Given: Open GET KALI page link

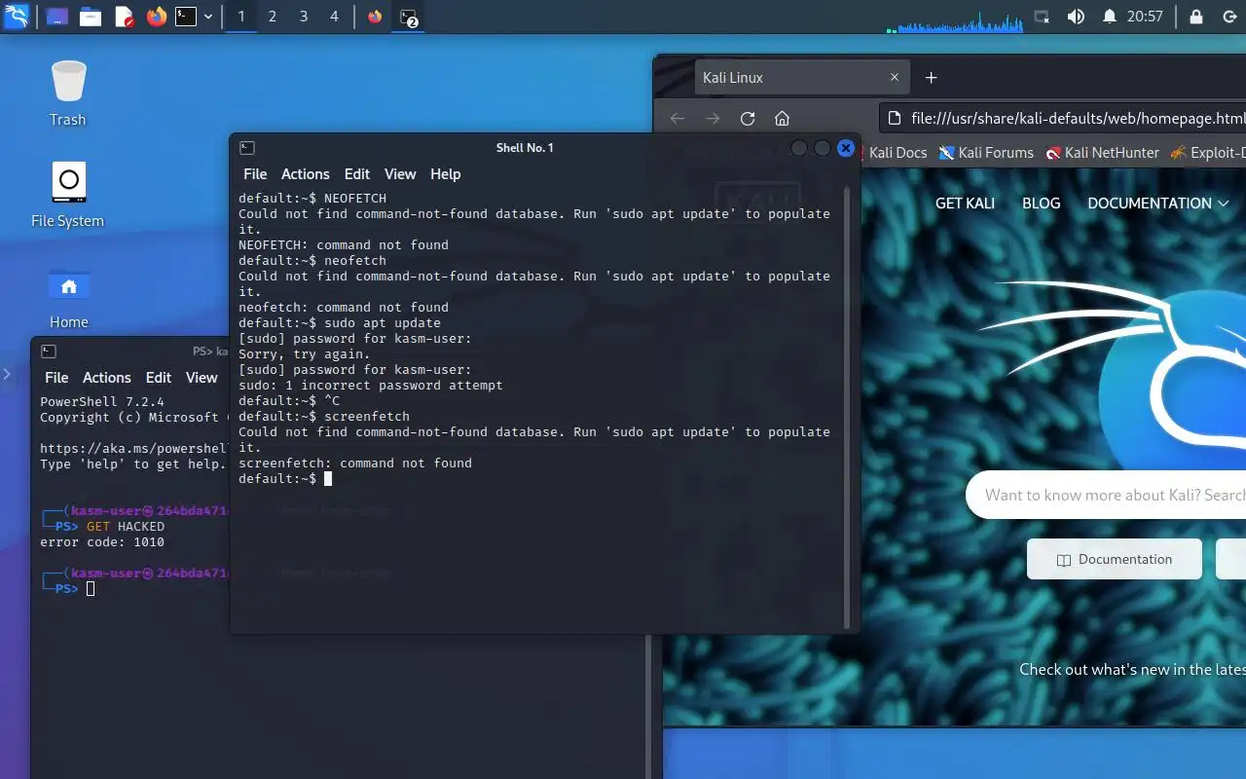Looking at the screenshot, I should click(x=965, y=204).
